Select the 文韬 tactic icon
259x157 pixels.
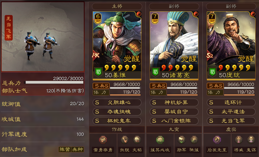tap(137, 140)
